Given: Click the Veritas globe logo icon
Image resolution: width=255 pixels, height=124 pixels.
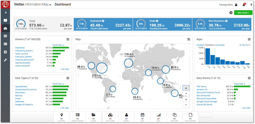Looking at the screenshot, I should pyautogui.click(x=5, y=4).
